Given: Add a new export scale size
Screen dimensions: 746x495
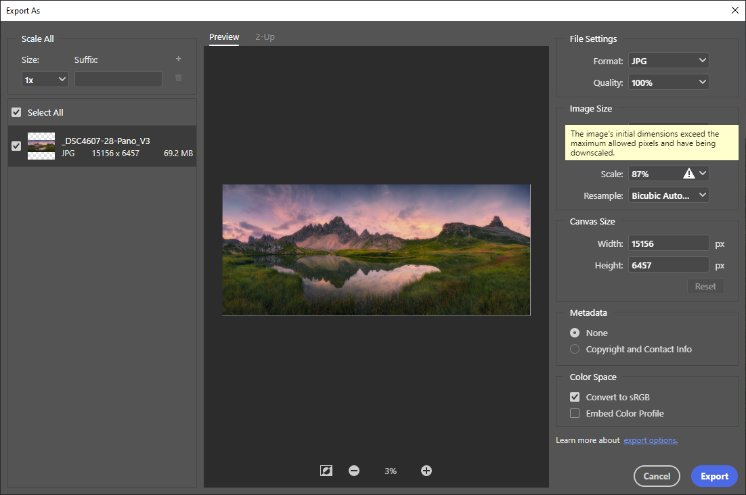Looking at the screenshot, I should 178,59.
